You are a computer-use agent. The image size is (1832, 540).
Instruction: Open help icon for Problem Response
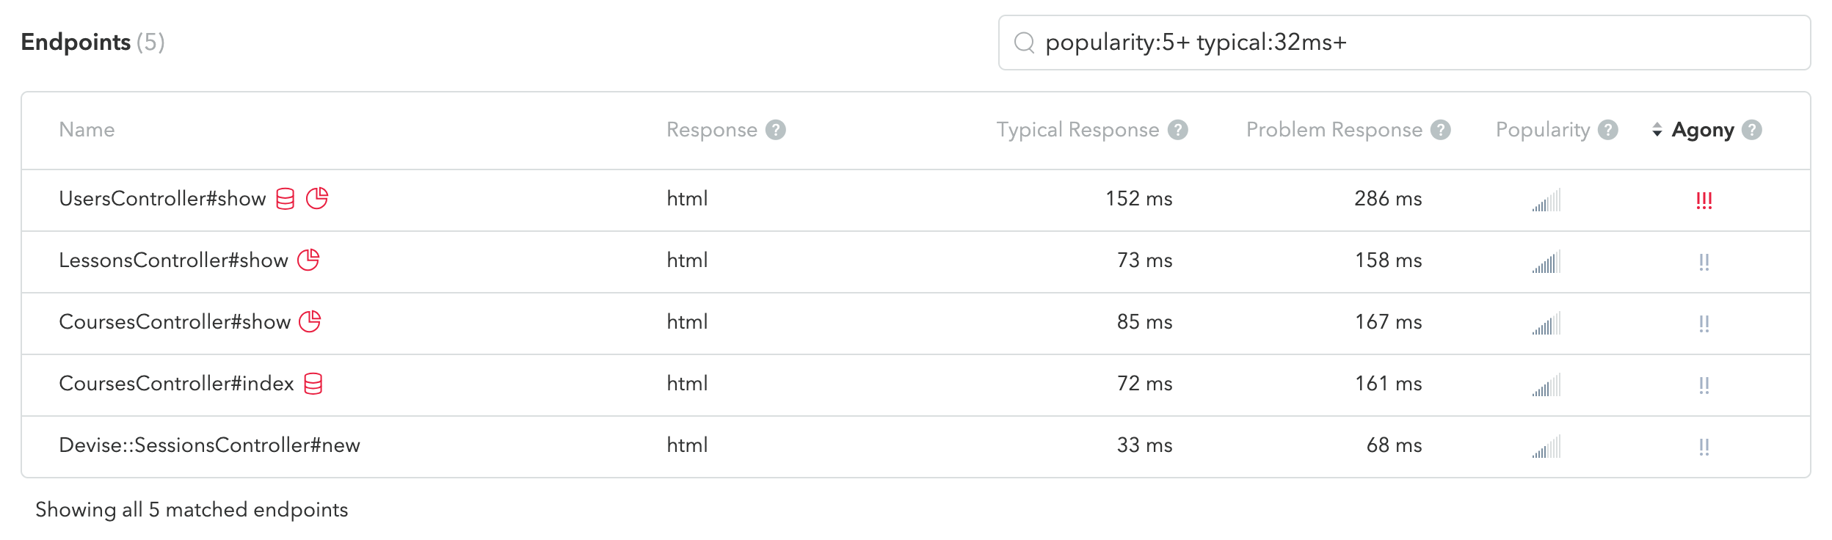[x=1441, y=130]
